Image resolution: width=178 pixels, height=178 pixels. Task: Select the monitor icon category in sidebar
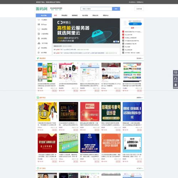pos(39,29)
